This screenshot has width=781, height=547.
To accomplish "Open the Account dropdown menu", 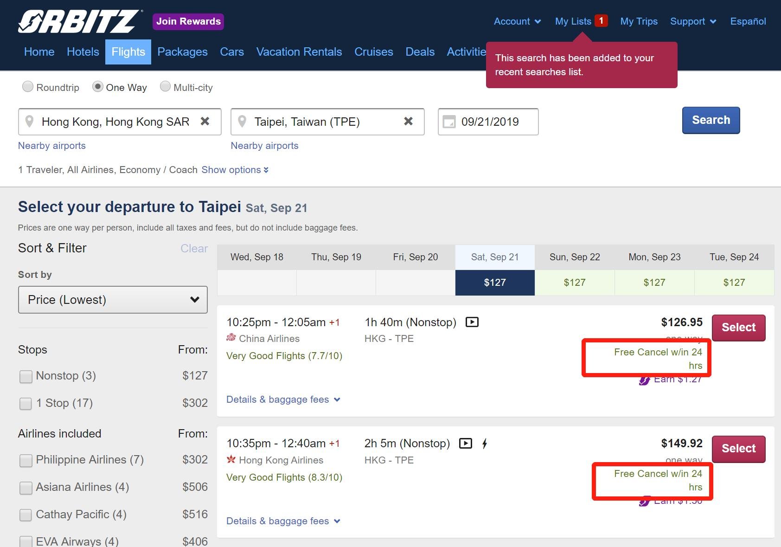I will [517, 21].
